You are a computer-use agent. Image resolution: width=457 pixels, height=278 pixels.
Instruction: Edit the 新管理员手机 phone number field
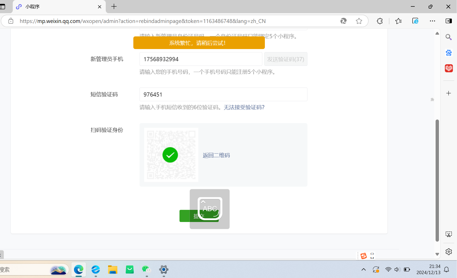[201, 59]
